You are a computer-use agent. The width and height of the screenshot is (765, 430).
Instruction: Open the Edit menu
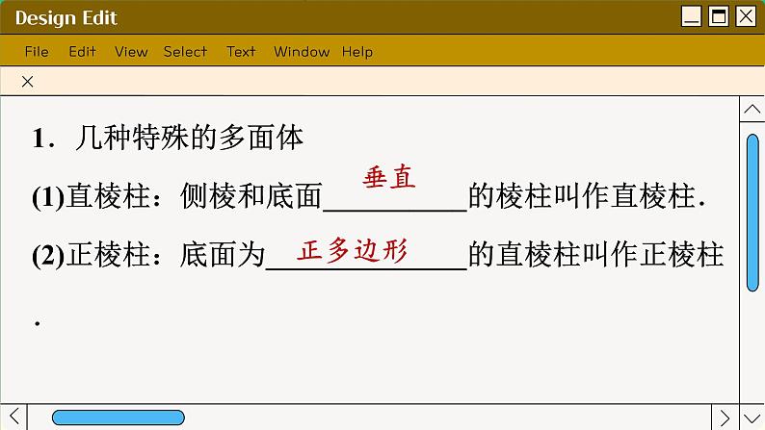(82, 52)
